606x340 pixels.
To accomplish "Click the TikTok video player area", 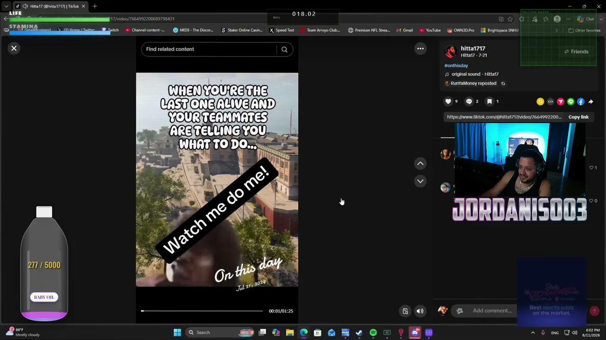I will 217,179.
